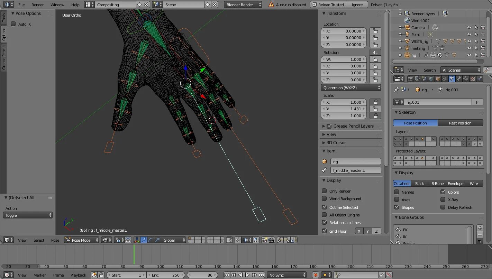This screenshot has height=279, width=492.
Task: Open the File menu
Action: pyautogui.click(x=21, y=4)
